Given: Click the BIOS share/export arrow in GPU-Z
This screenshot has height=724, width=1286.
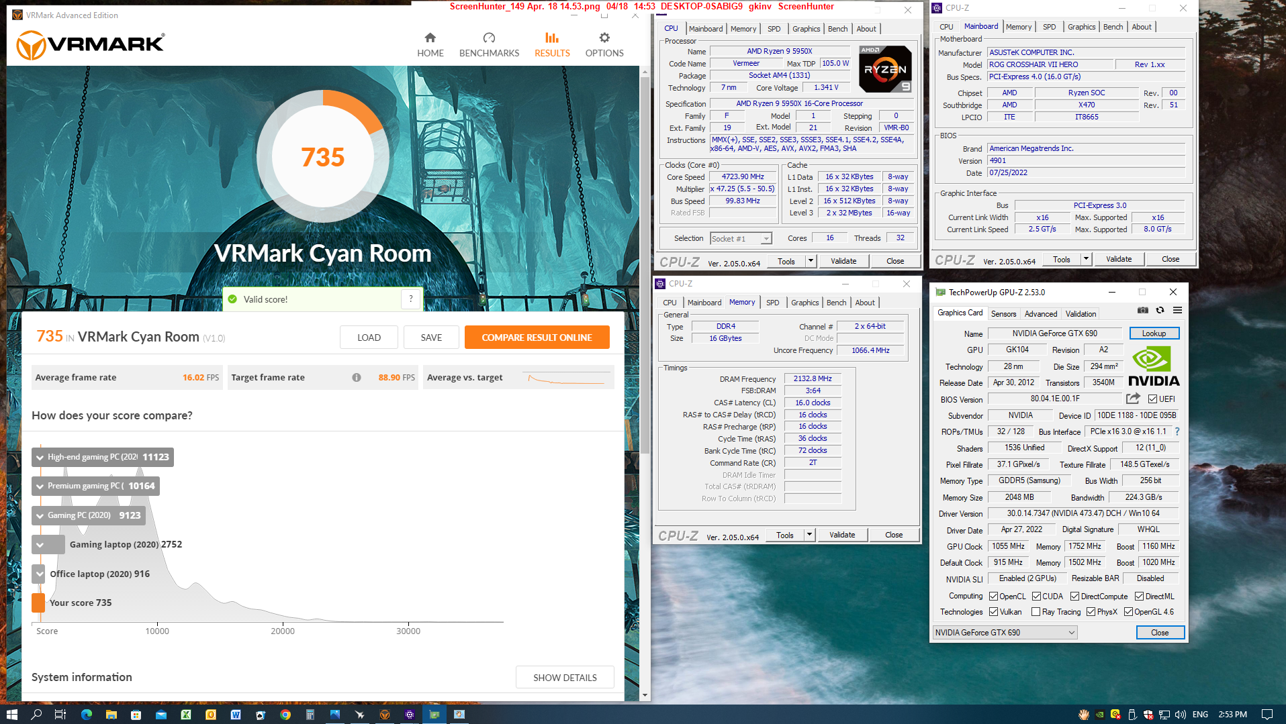Looking at the screenshot, I should click(x=1133, y=399).
